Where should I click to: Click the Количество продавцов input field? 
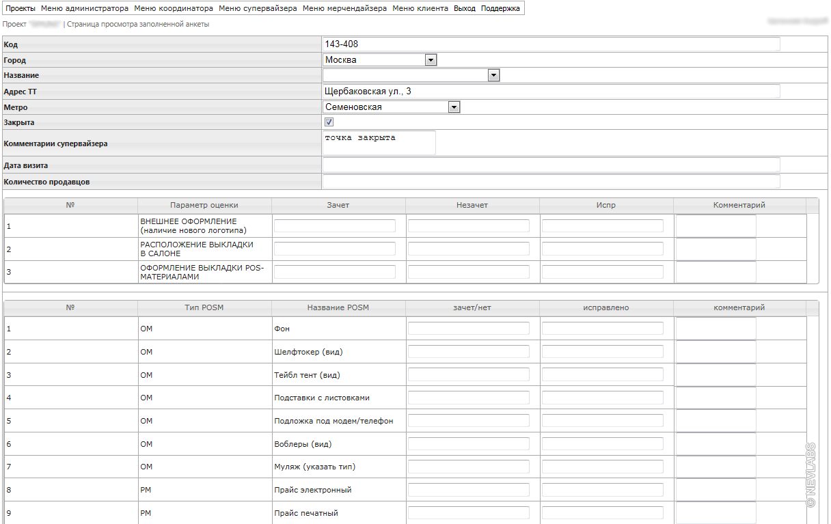pos(551,182)
